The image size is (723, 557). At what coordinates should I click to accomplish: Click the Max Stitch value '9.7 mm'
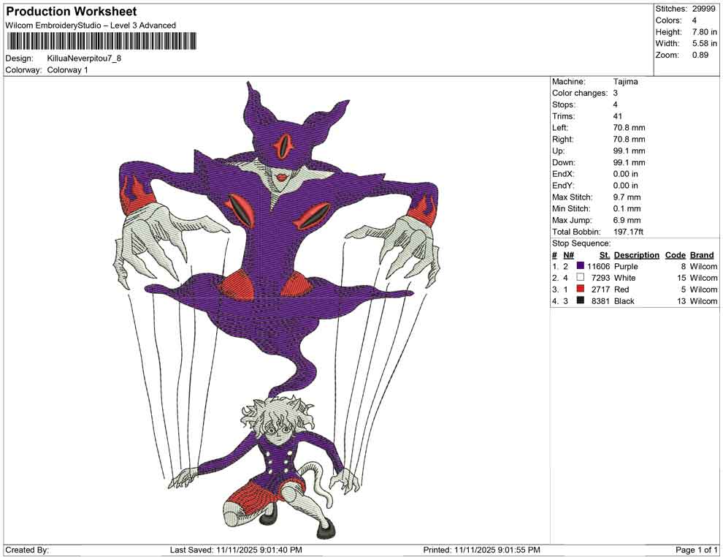(x=627, y=197)
